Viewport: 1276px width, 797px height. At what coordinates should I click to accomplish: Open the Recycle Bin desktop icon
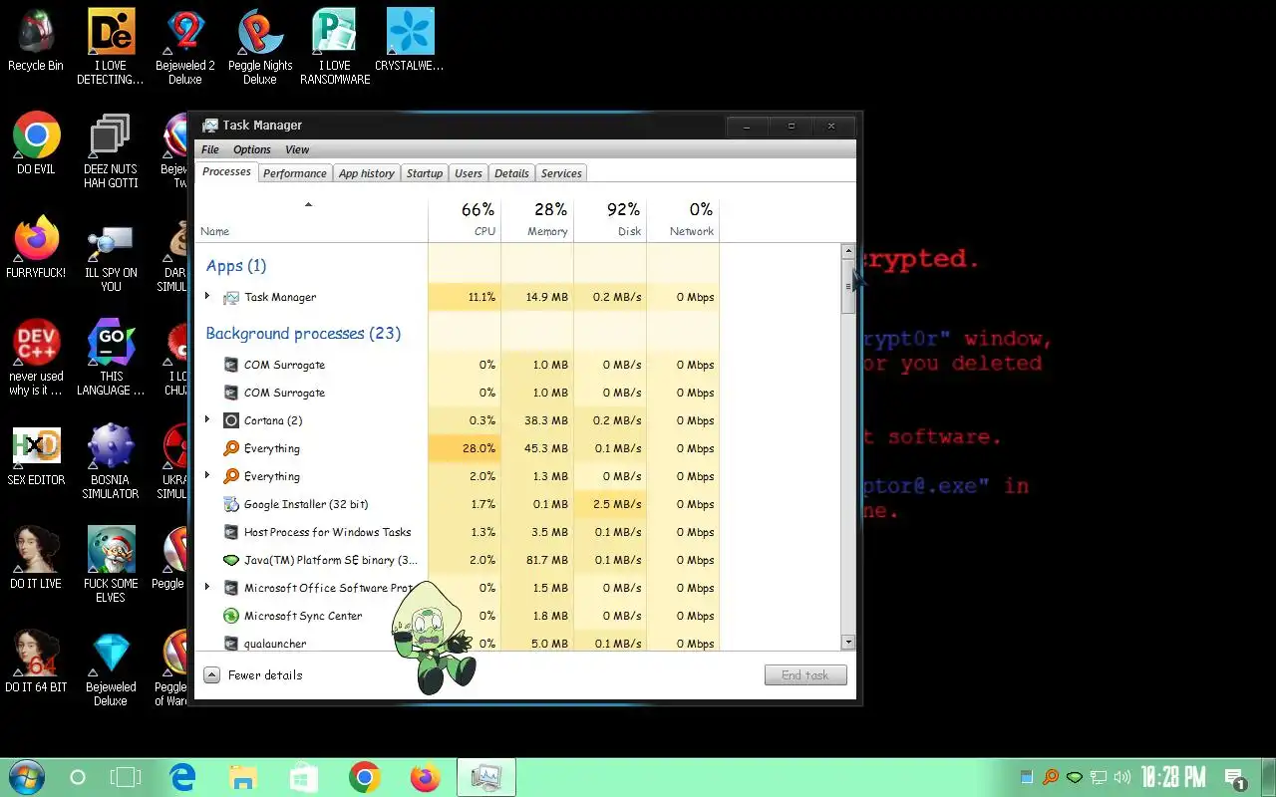pos(36,42)
